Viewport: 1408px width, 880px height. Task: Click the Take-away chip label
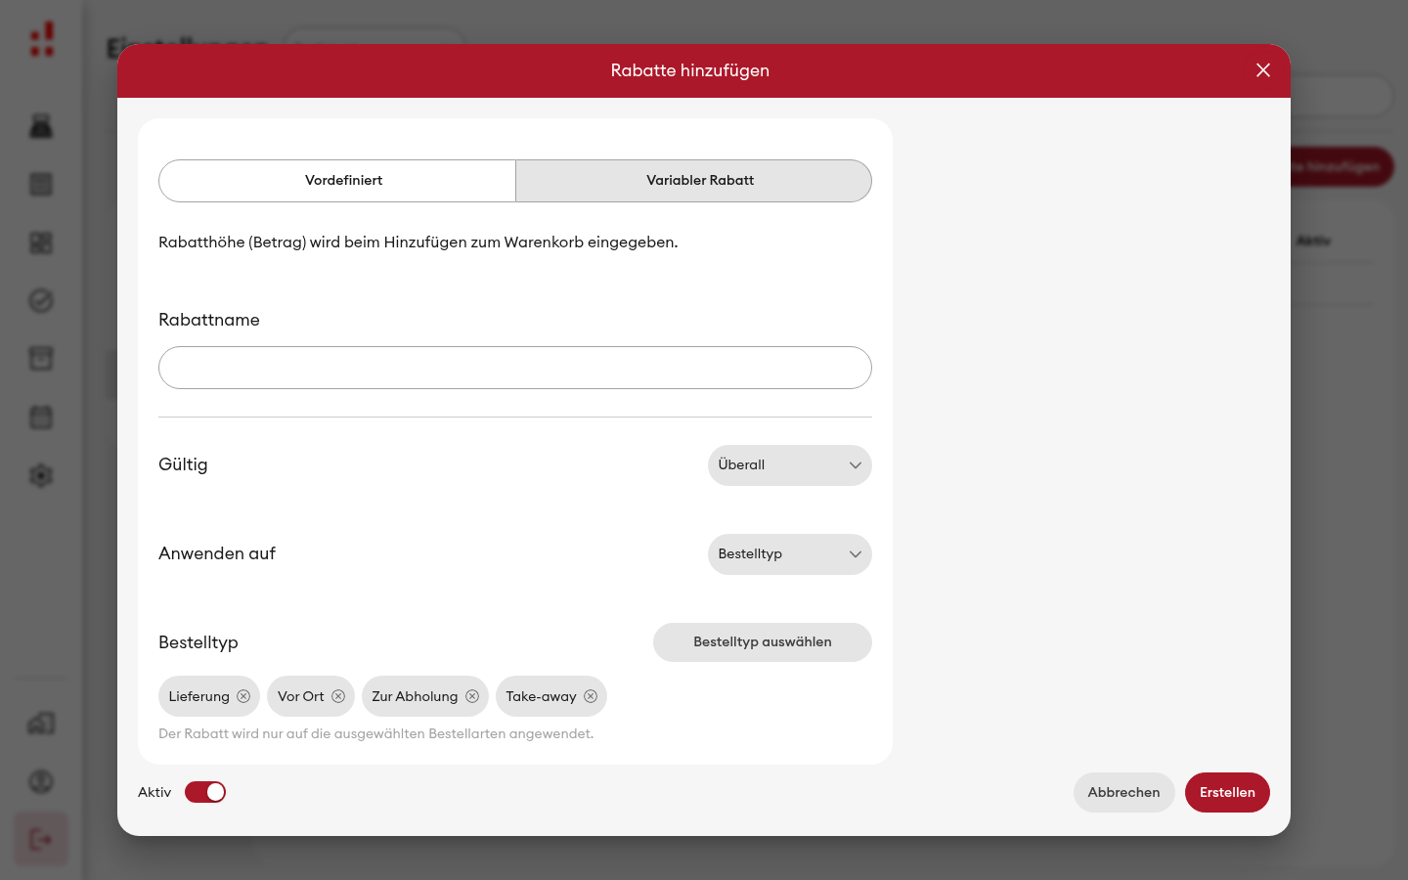point(541,696)
